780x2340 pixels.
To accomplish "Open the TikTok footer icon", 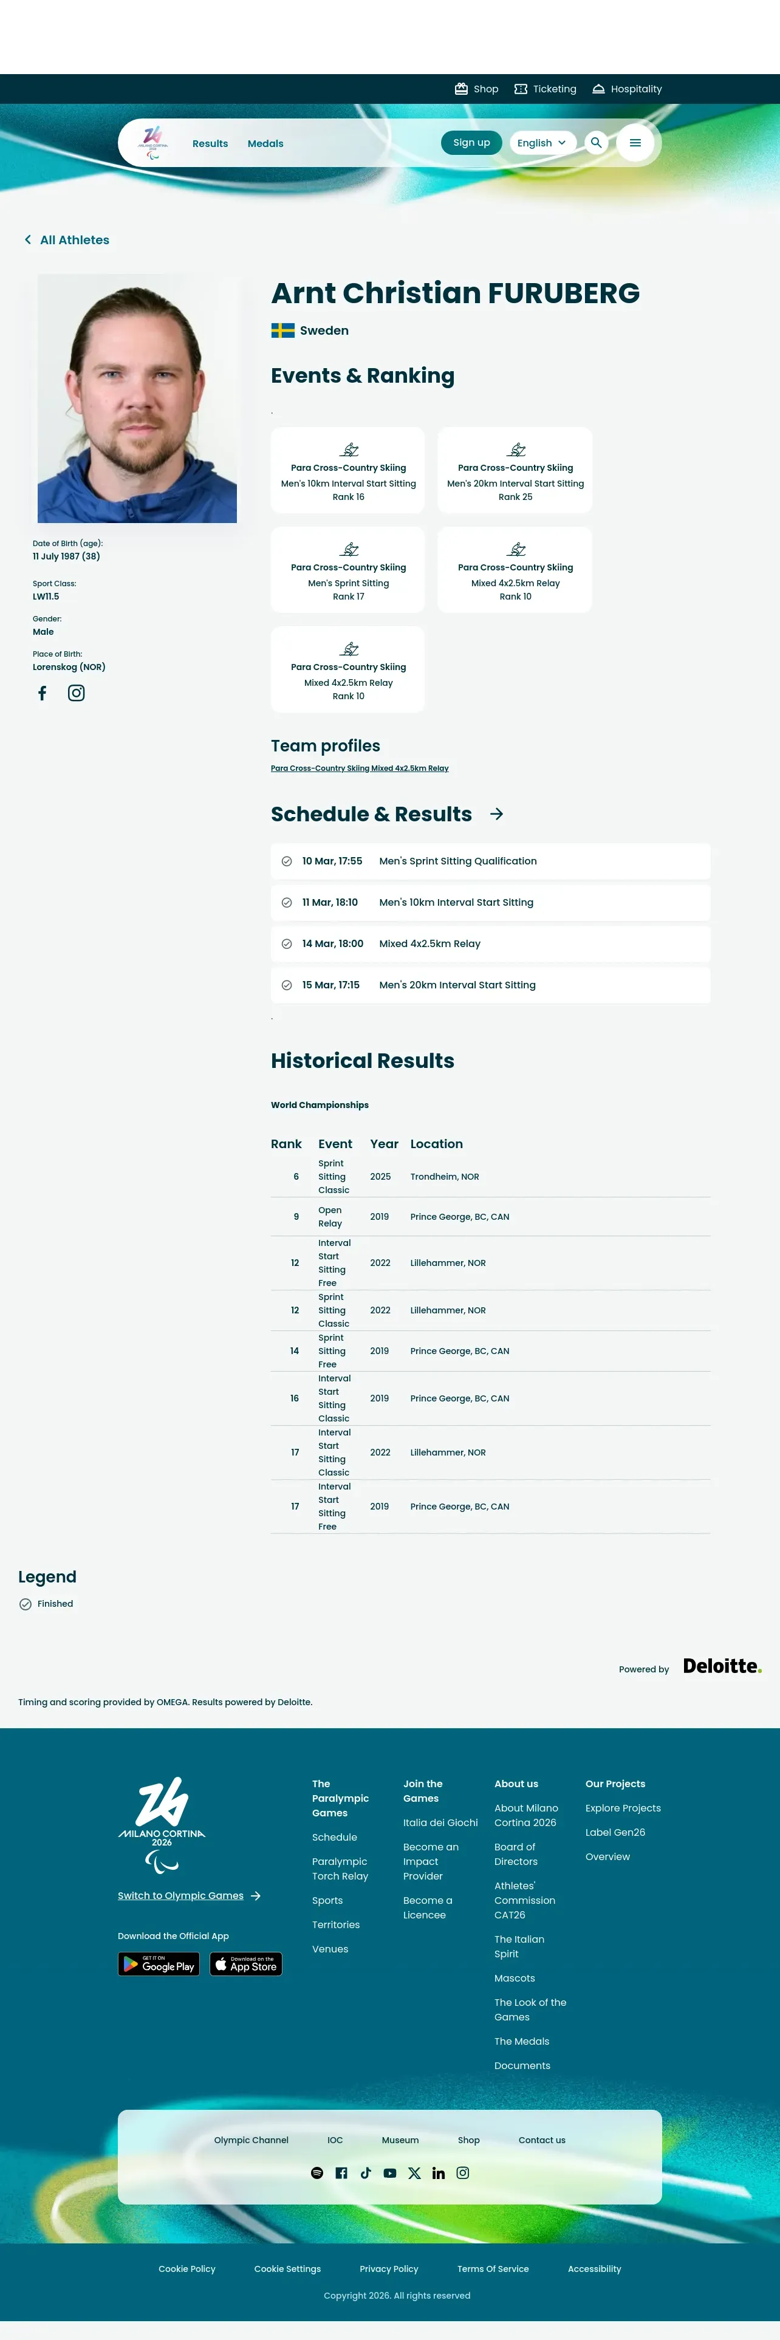I will 365,2173.
